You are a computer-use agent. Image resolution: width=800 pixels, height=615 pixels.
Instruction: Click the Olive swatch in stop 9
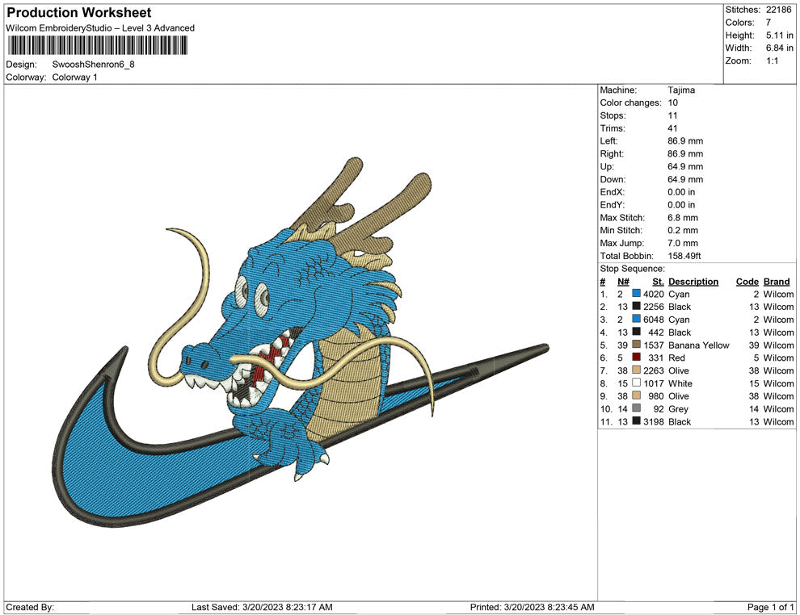coord(636,395)
